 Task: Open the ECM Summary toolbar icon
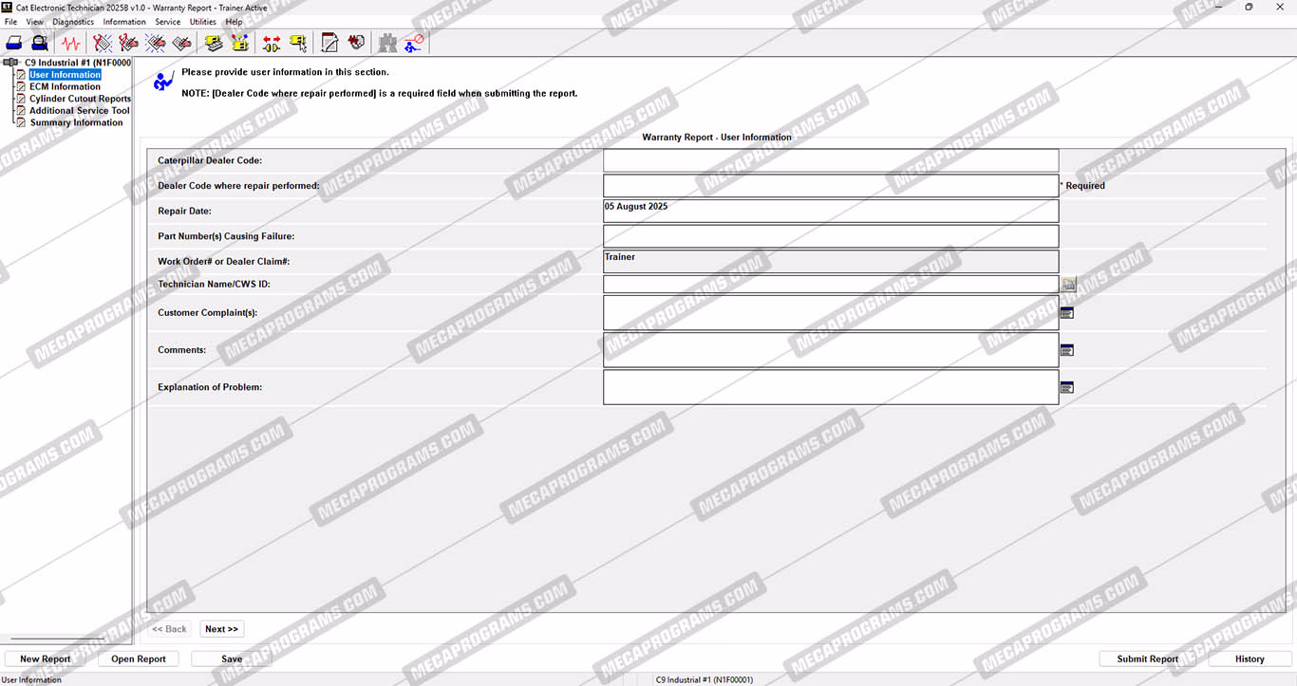coord(215,43)
